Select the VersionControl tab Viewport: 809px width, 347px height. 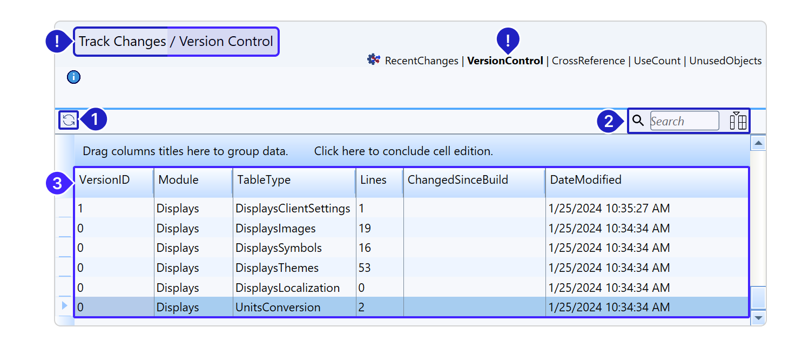(505, 61)
